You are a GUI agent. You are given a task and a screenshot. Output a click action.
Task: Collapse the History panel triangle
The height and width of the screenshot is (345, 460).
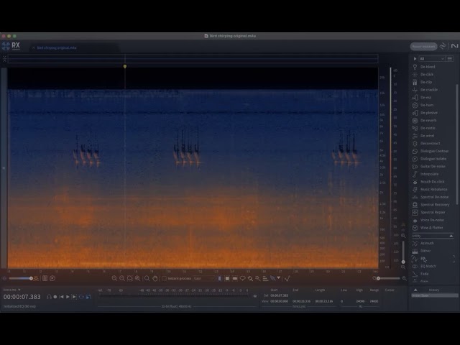point(415,290)
